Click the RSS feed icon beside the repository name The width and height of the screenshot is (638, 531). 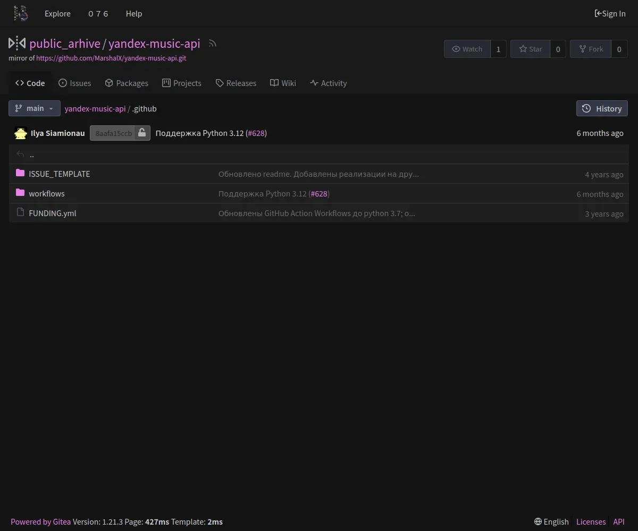coord(213,44)
